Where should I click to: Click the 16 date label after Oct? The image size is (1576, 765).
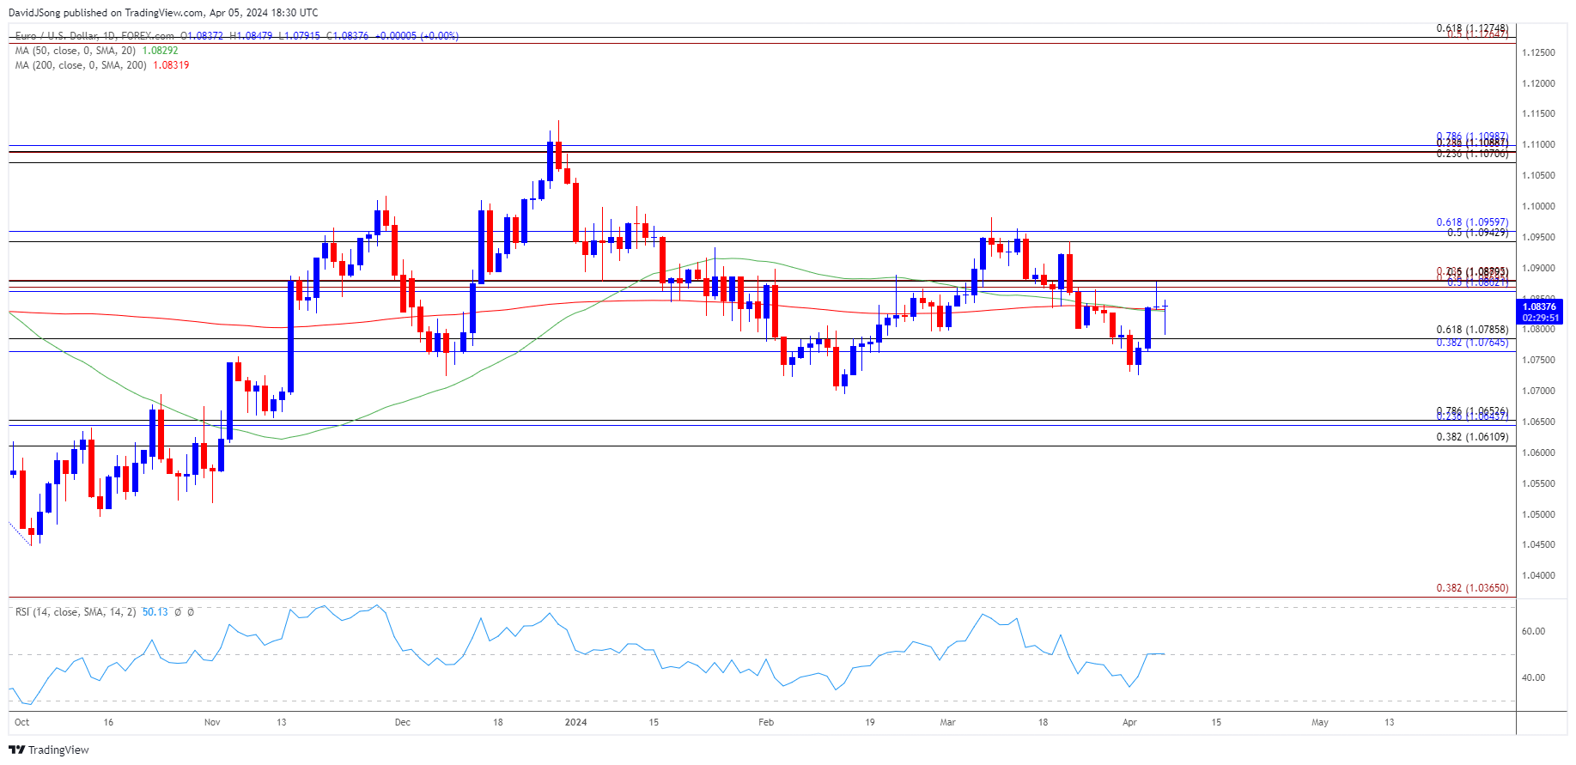[x=108, y=723]
